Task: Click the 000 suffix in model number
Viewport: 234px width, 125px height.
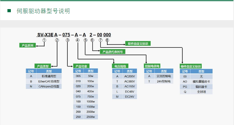Action: 107,35
